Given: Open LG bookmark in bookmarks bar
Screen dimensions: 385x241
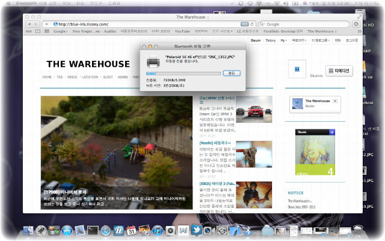Looking at the screenshot, I should pyautogui.click(x=247, y=31).
